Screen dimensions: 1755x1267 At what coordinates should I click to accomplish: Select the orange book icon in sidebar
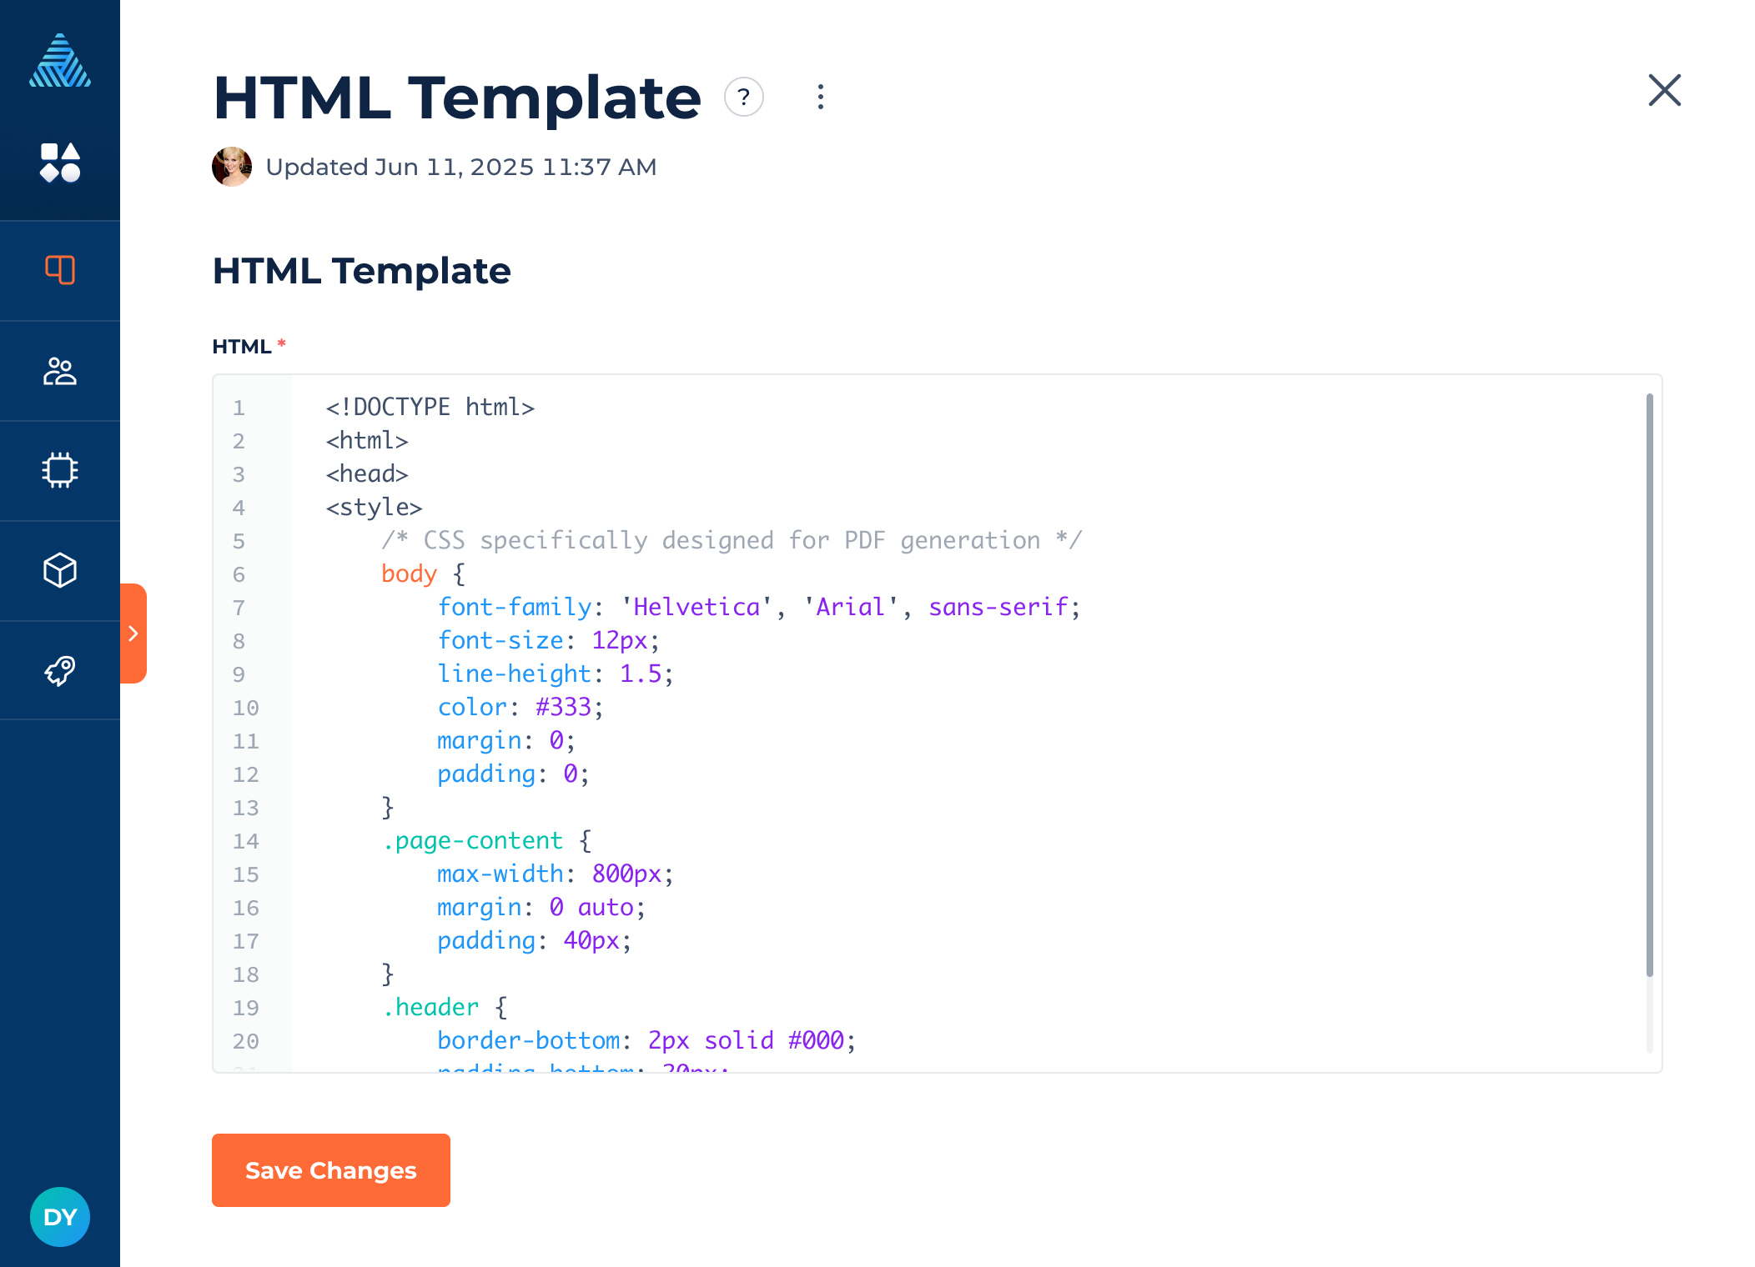60,270
